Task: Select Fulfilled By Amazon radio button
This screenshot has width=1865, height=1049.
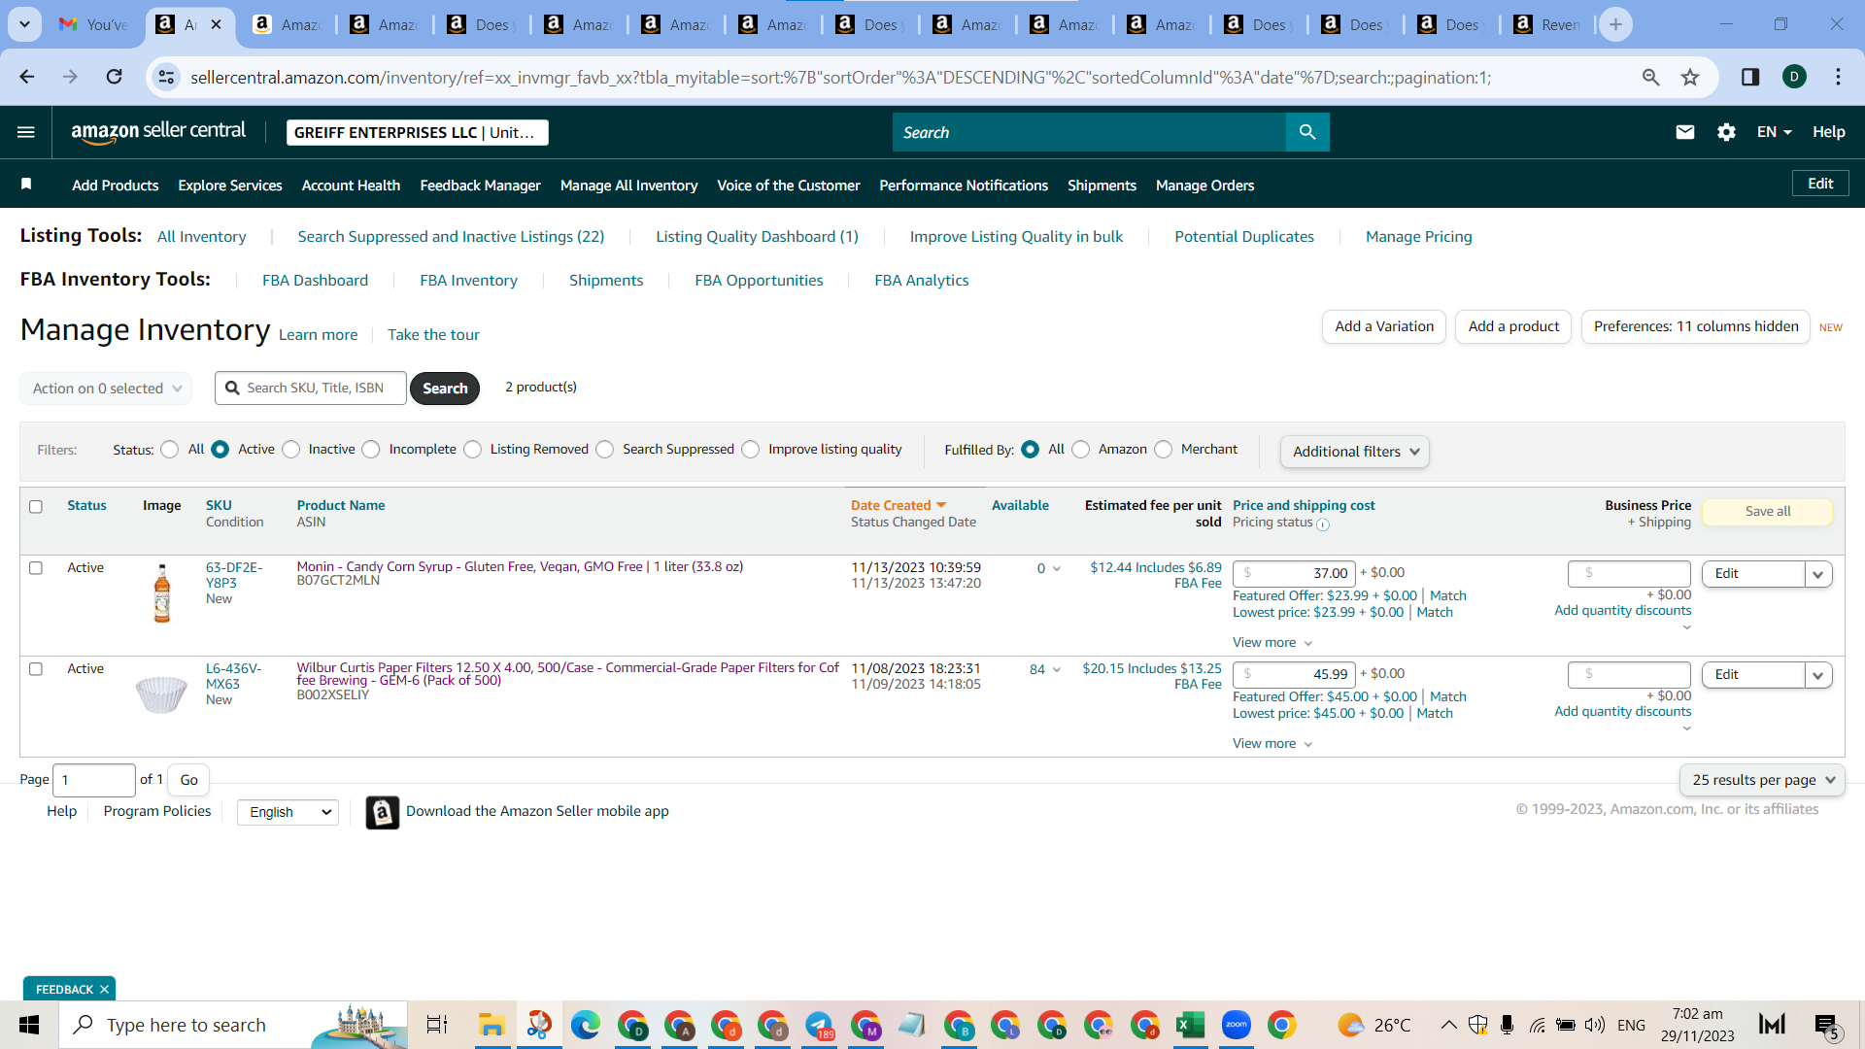Action: click(1081, 450)
